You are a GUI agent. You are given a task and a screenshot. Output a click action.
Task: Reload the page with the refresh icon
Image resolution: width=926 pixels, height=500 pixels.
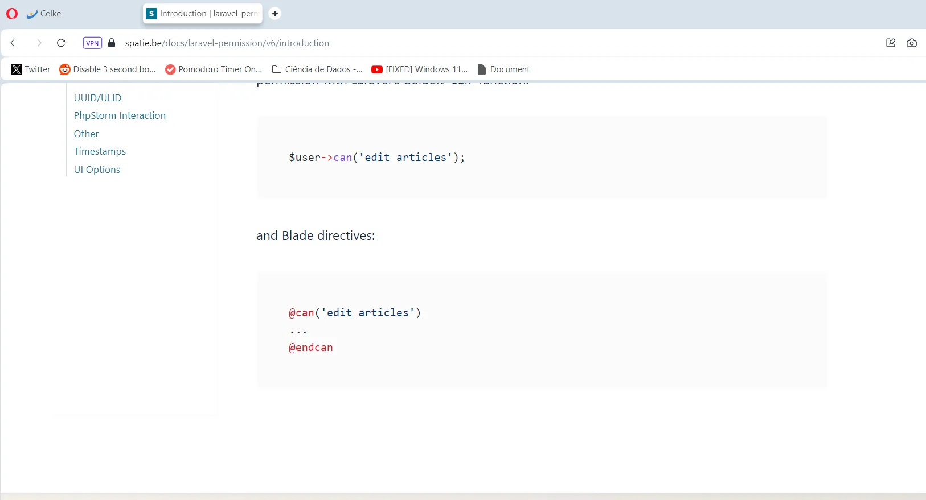click(x=62, y=43)
